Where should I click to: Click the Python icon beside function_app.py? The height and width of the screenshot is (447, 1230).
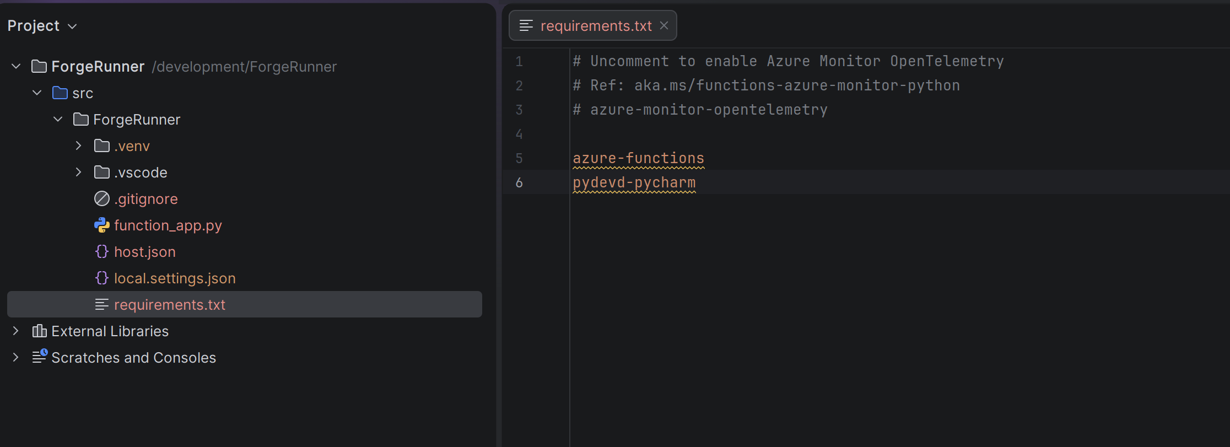[x=102, y=225]
